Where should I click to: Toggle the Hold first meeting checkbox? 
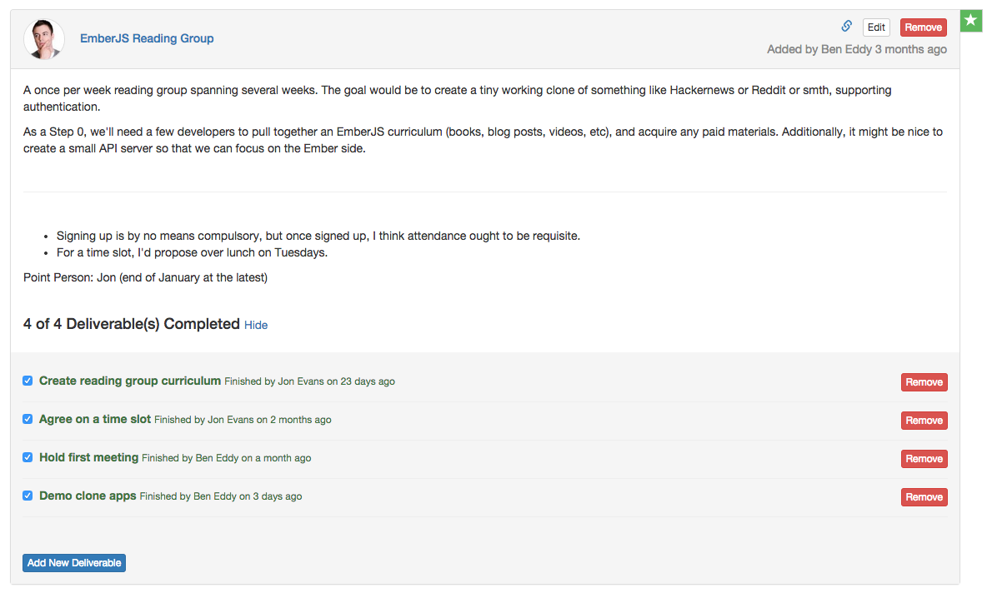[28, 457]
